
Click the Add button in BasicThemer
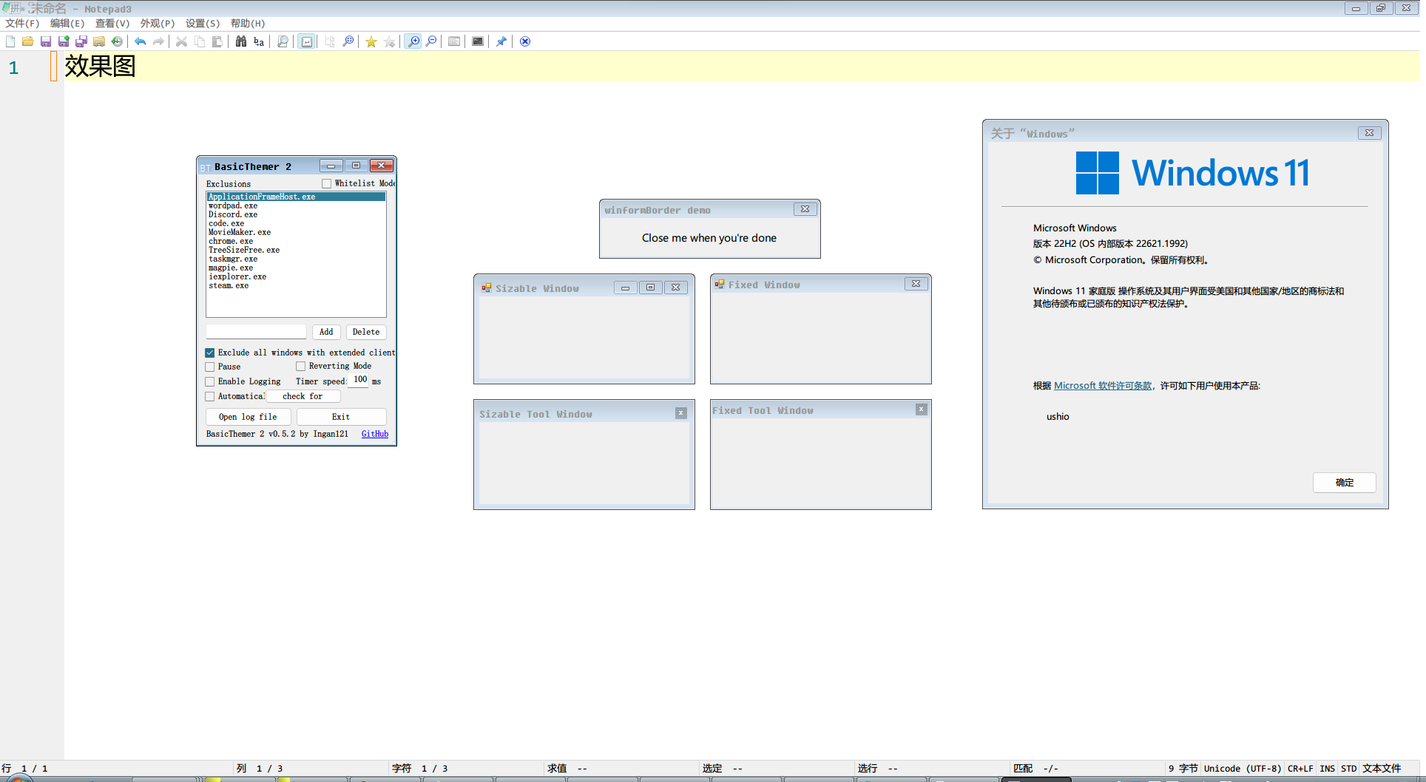click(326, 332)
